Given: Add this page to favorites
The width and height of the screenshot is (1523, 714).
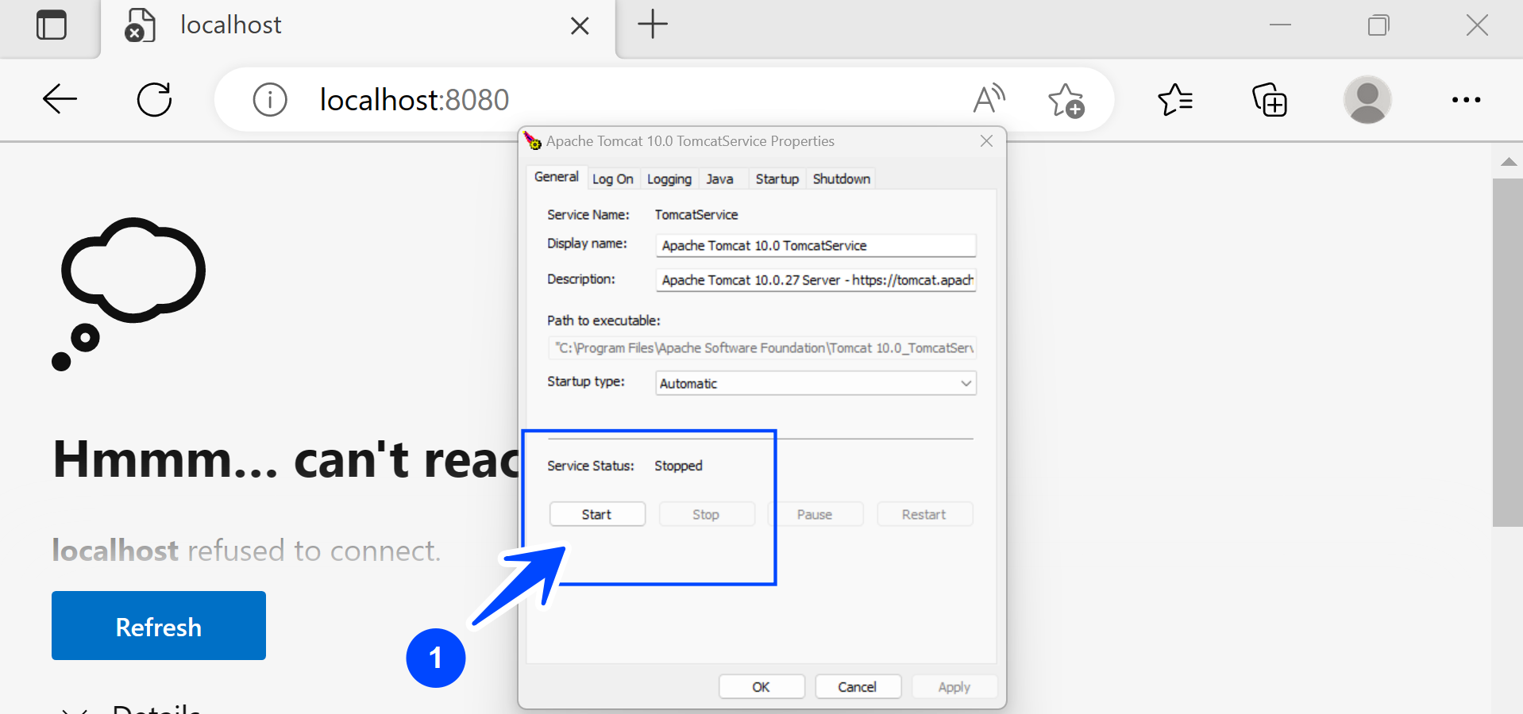Looking at the screenshot, I should pos(1066,100).
